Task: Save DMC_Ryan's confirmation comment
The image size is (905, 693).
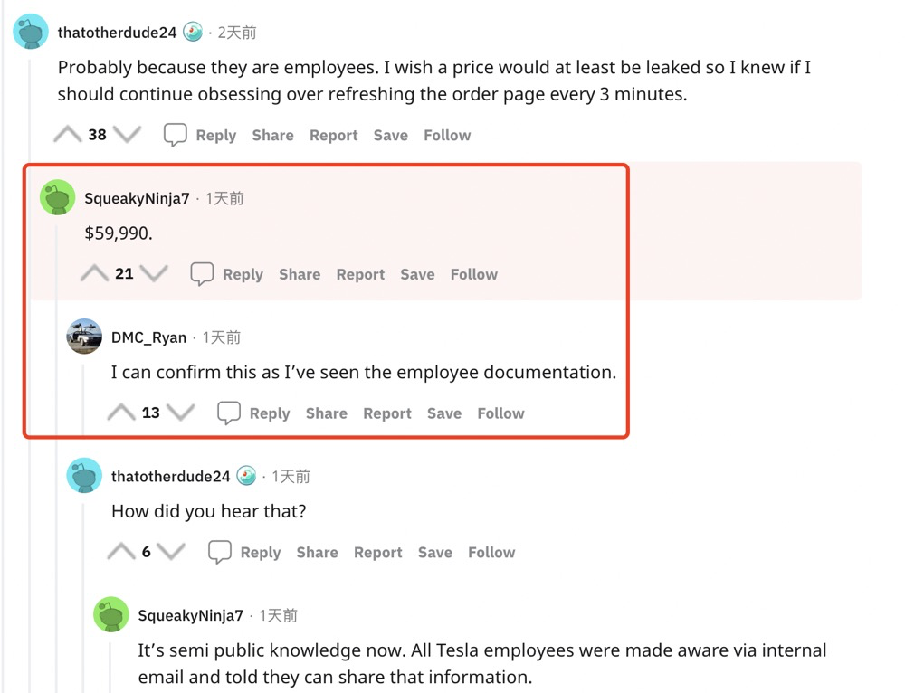Action: click(x=443, y=413)
